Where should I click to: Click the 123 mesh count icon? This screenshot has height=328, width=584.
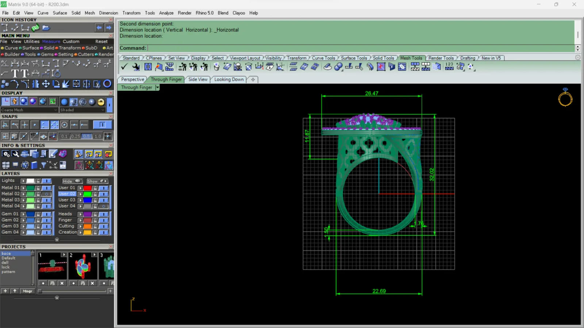pos(449,67)
